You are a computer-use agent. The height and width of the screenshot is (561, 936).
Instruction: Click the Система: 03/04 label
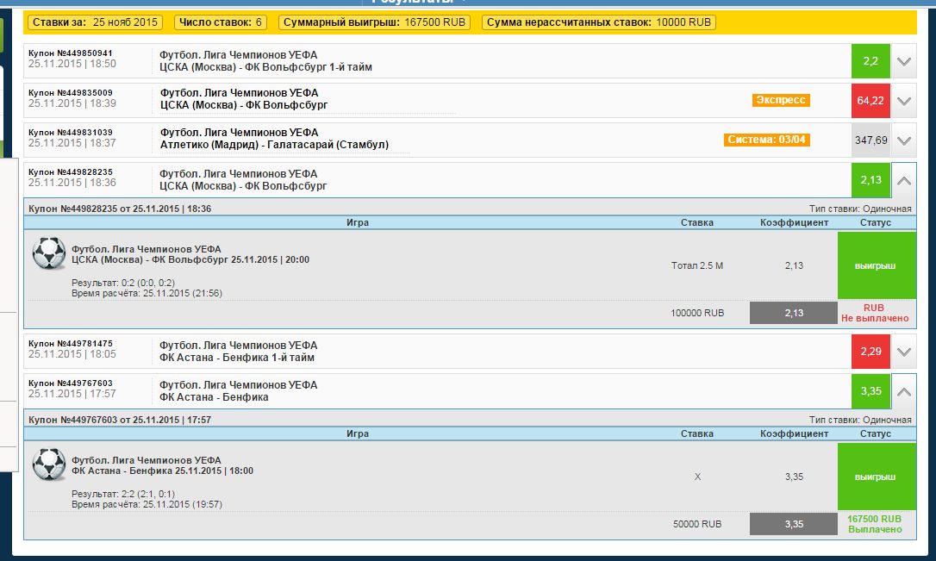coord(766,140)
